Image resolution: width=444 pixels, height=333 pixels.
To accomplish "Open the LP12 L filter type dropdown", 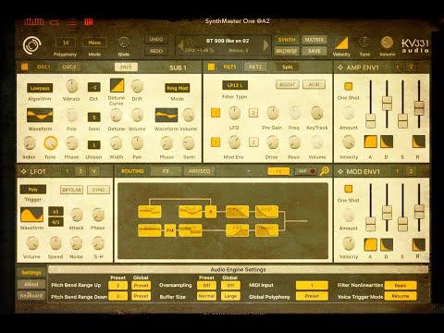I will coord(235,85).
